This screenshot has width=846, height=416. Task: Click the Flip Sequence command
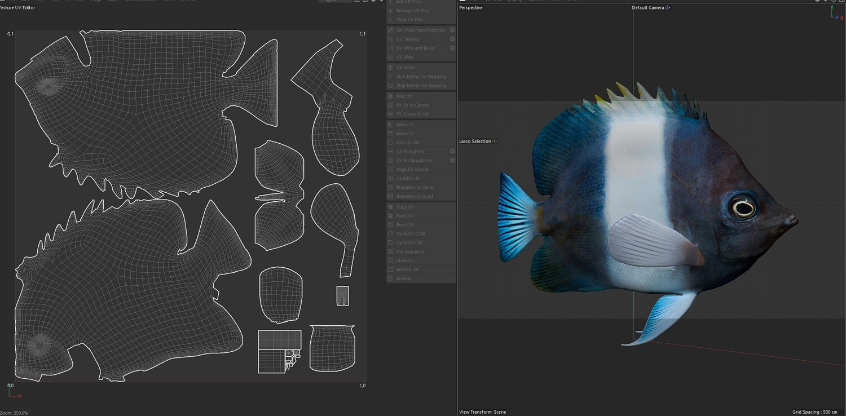point(421,252)
